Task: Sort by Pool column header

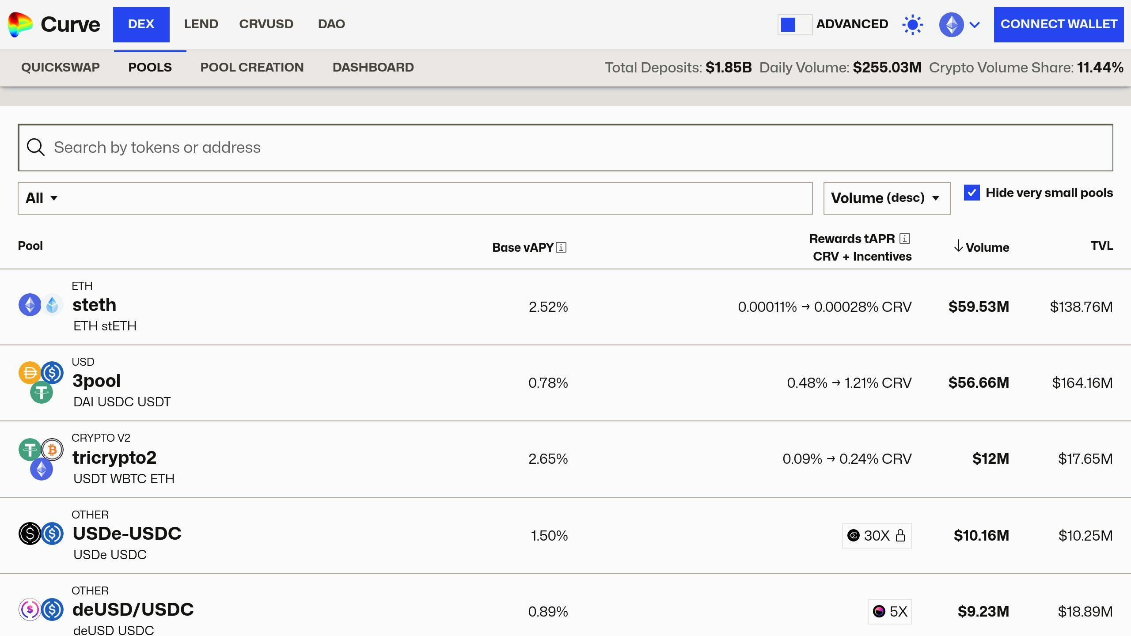Action: [x=30, y=246]
